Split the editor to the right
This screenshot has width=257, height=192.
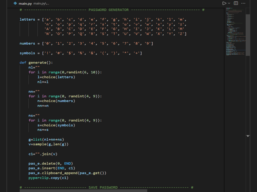[x=236, y=3]
